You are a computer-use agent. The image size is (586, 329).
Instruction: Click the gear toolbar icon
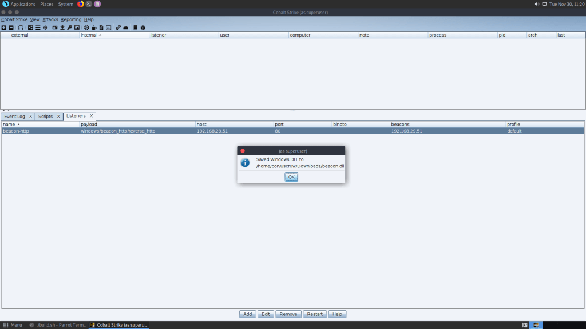(x=86, y=27)
